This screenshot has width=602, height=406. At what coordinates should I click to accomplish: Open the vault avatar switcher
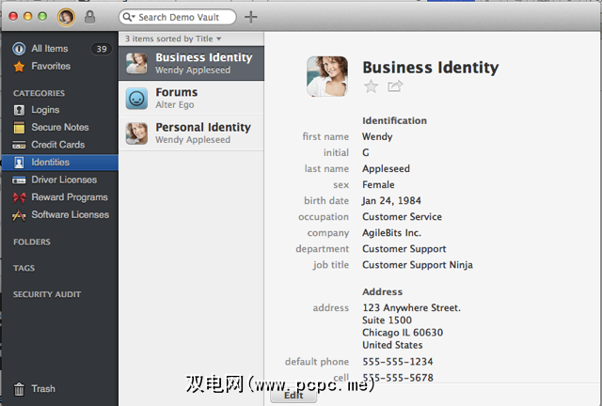pos(66,17)
